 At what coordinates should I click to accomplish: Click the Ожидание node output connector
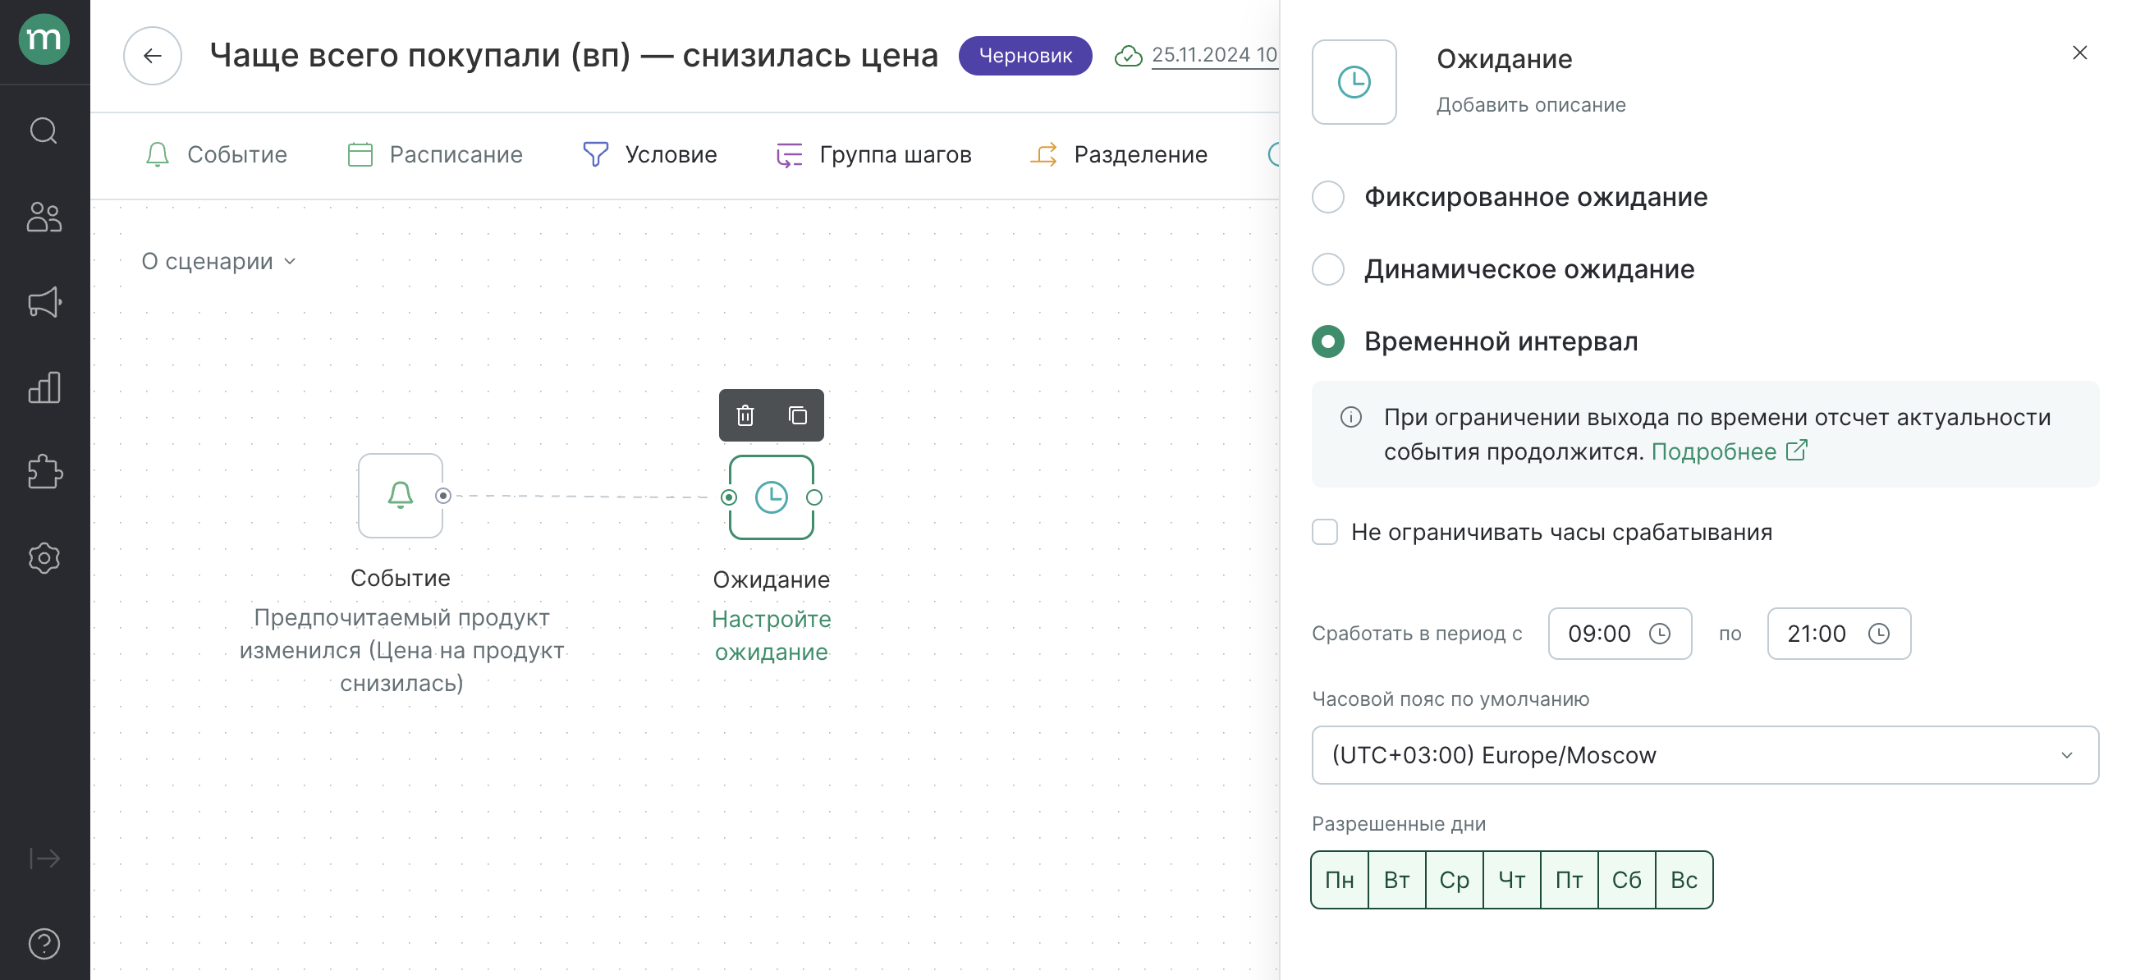coord(814,497)
